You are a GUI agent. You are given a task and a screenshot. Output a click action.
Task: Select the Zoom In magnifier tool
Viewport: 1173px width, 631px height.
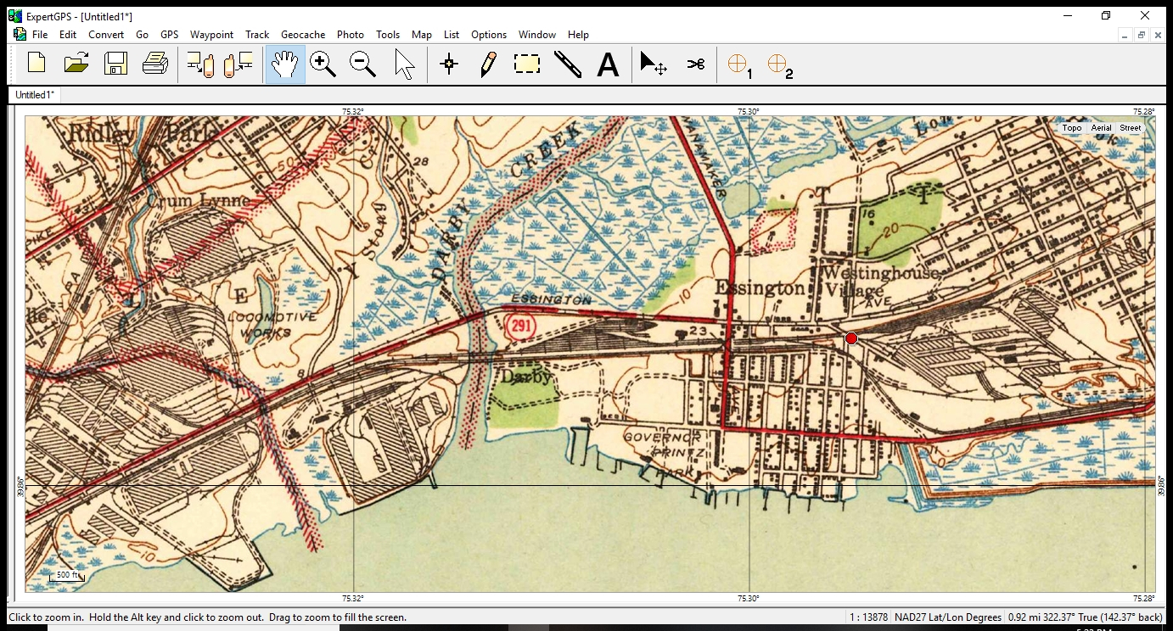coord(323,64)
